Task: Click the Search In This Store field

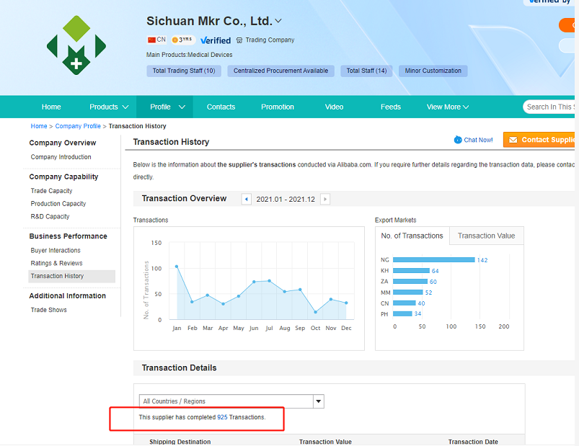Action: tap(551, 107)
